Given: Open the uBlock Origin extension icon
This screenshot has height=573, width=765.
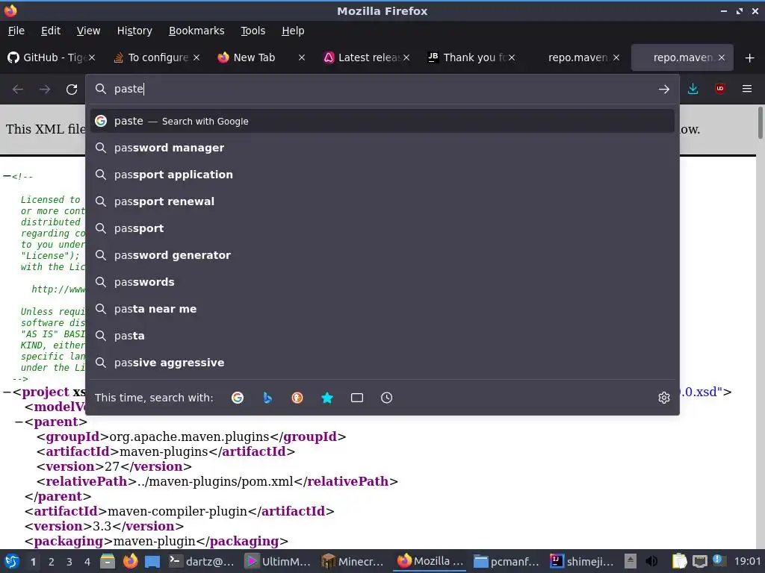Looking at the screenshot, I should click(719, 89).
